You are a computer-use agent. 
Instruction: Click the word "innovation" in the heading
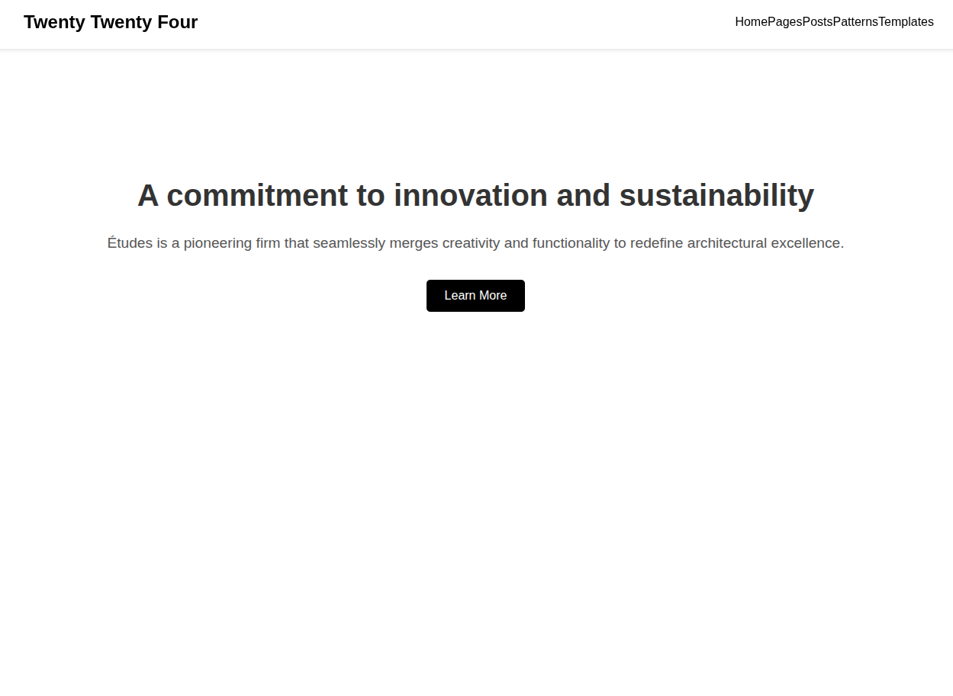pos(471,195)
